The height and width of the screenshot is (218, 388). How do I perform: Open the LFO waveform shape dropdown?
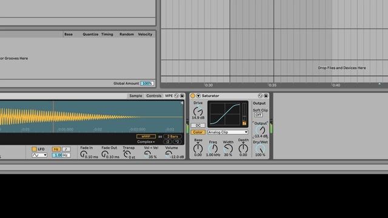point(39,155)
